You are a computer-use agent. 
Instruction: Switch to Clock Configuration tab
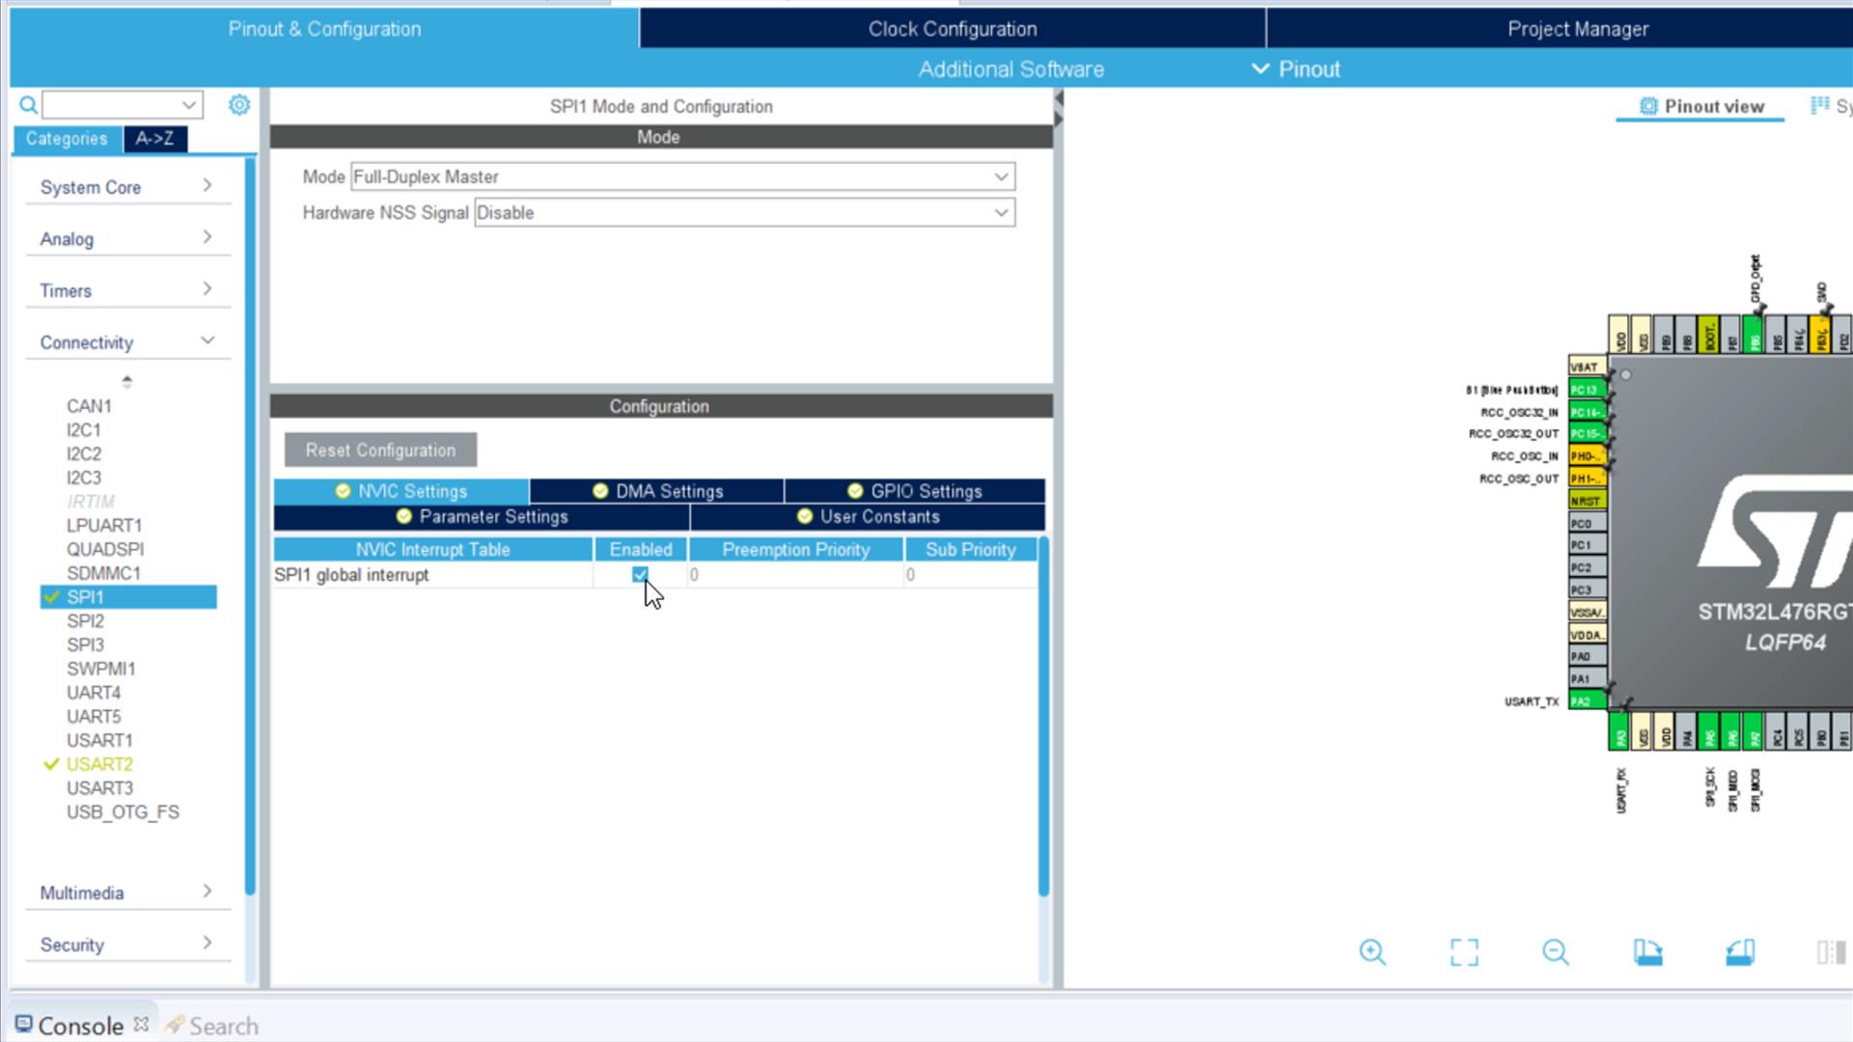pos(952,29)
